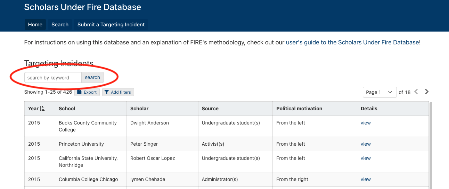The height and width of the screenshot is (189, 449).
Task: Go to next page arrow
Action: point(427,92)
